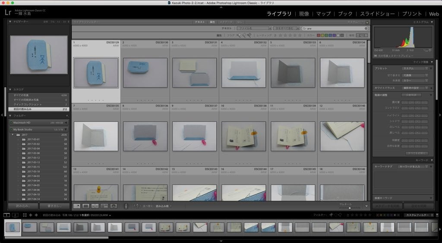Select thumbnail DSC03138 in the grid
442x243 pixels.
(x=243, y=136)
